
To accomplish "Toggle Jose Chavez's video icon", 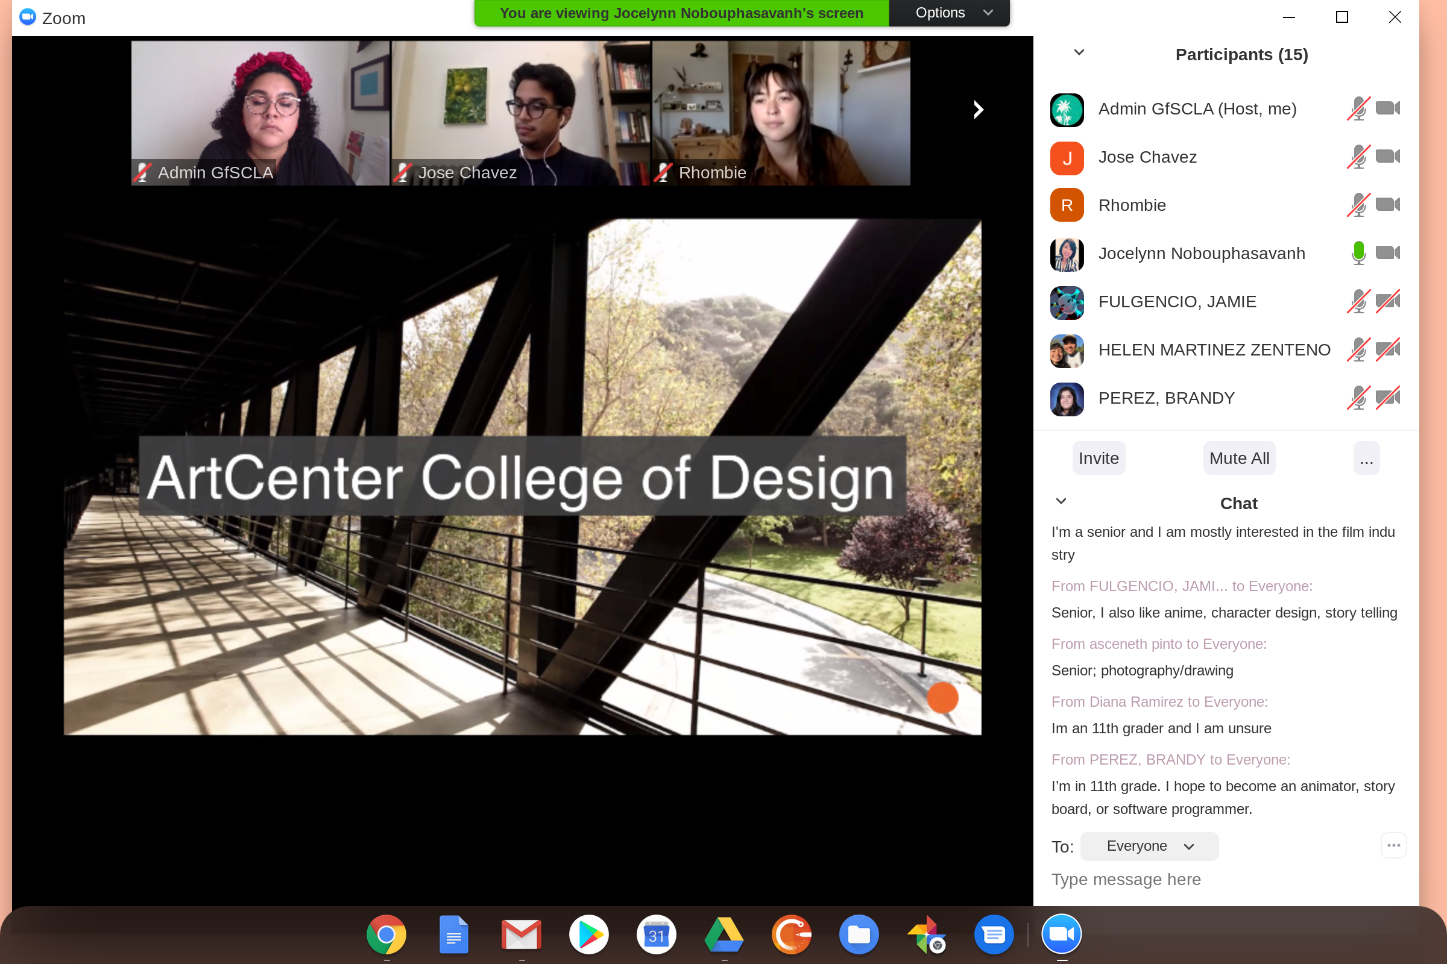I will point(1388,156).
